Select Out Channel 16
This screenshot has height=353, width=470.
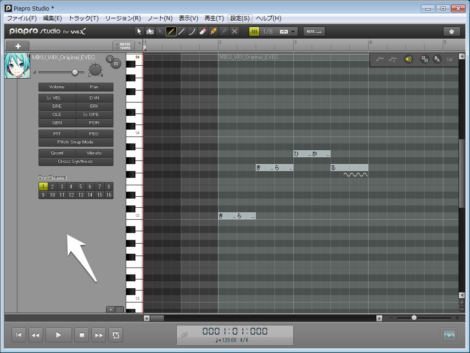109,195
